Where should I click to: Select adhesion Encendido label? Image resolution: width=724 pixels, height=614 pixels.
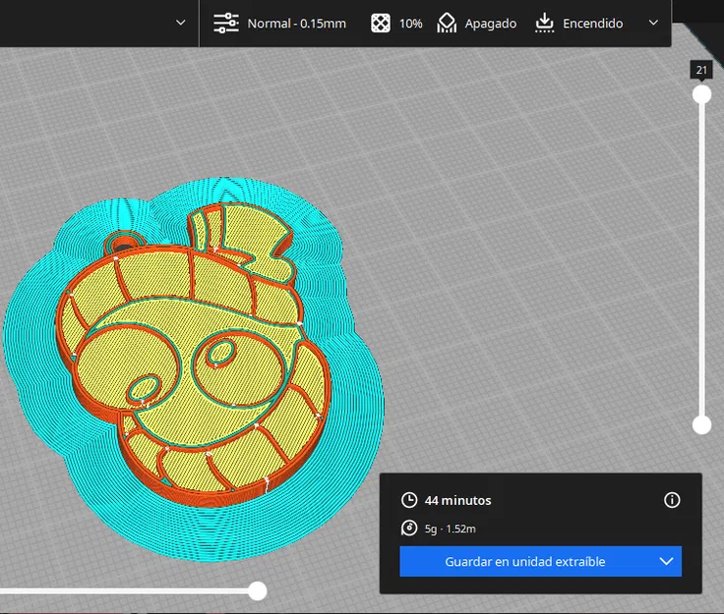point(592,24)
